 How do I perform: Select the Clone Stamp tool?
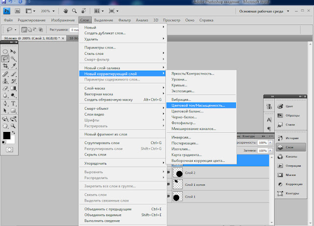[x=5, y=81]
